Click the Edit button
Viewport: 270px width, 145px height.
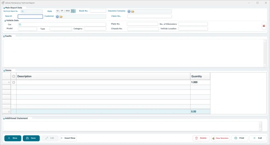click(x=50, y=138)
